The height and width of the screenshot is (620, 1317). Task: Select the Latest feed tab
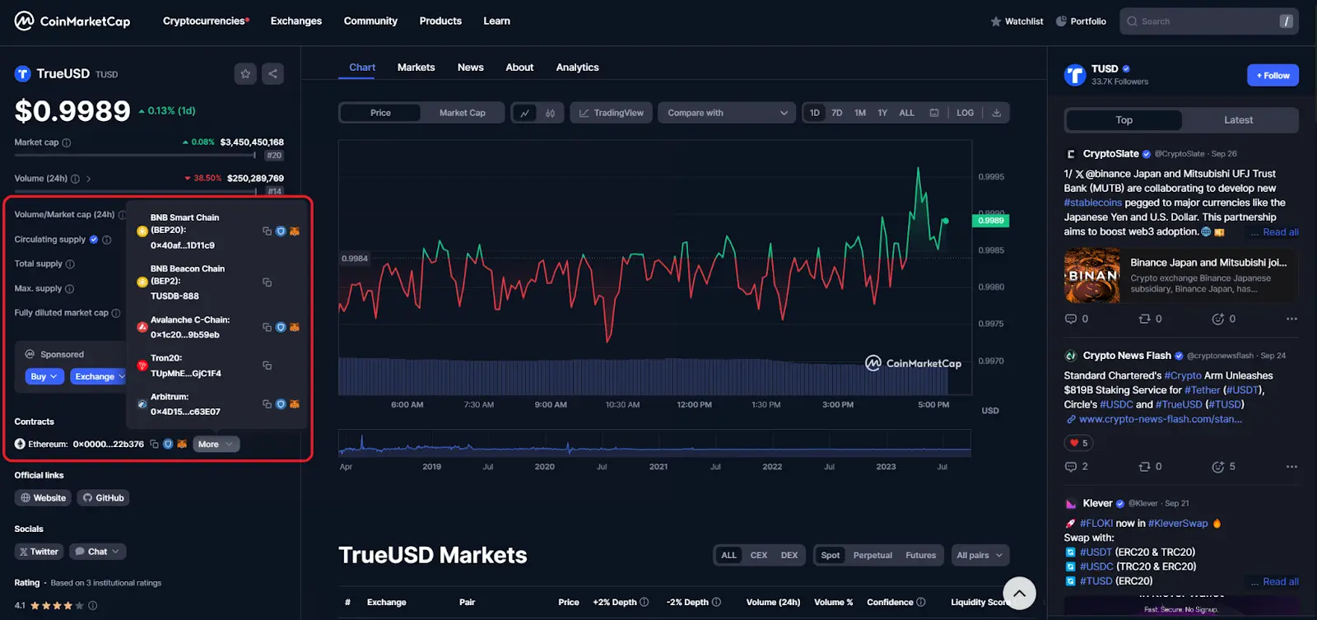click(1238, 120)
